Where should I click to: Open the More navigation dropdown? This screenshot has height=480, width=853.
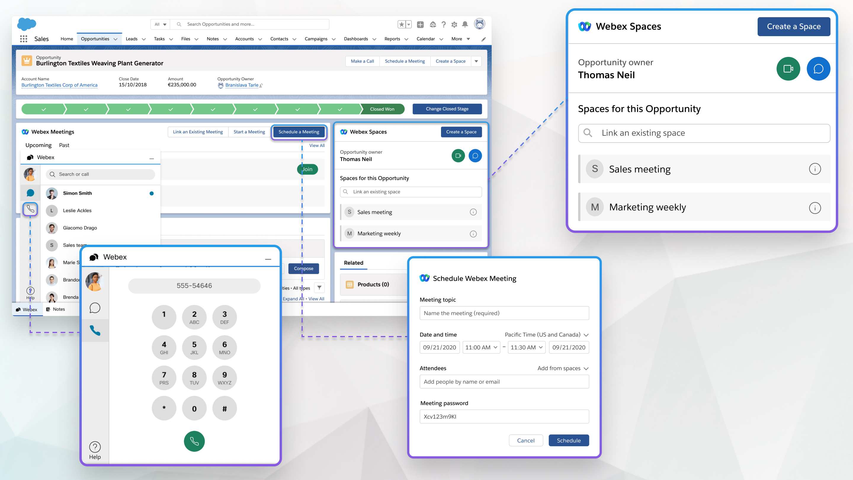pos(460,39)
